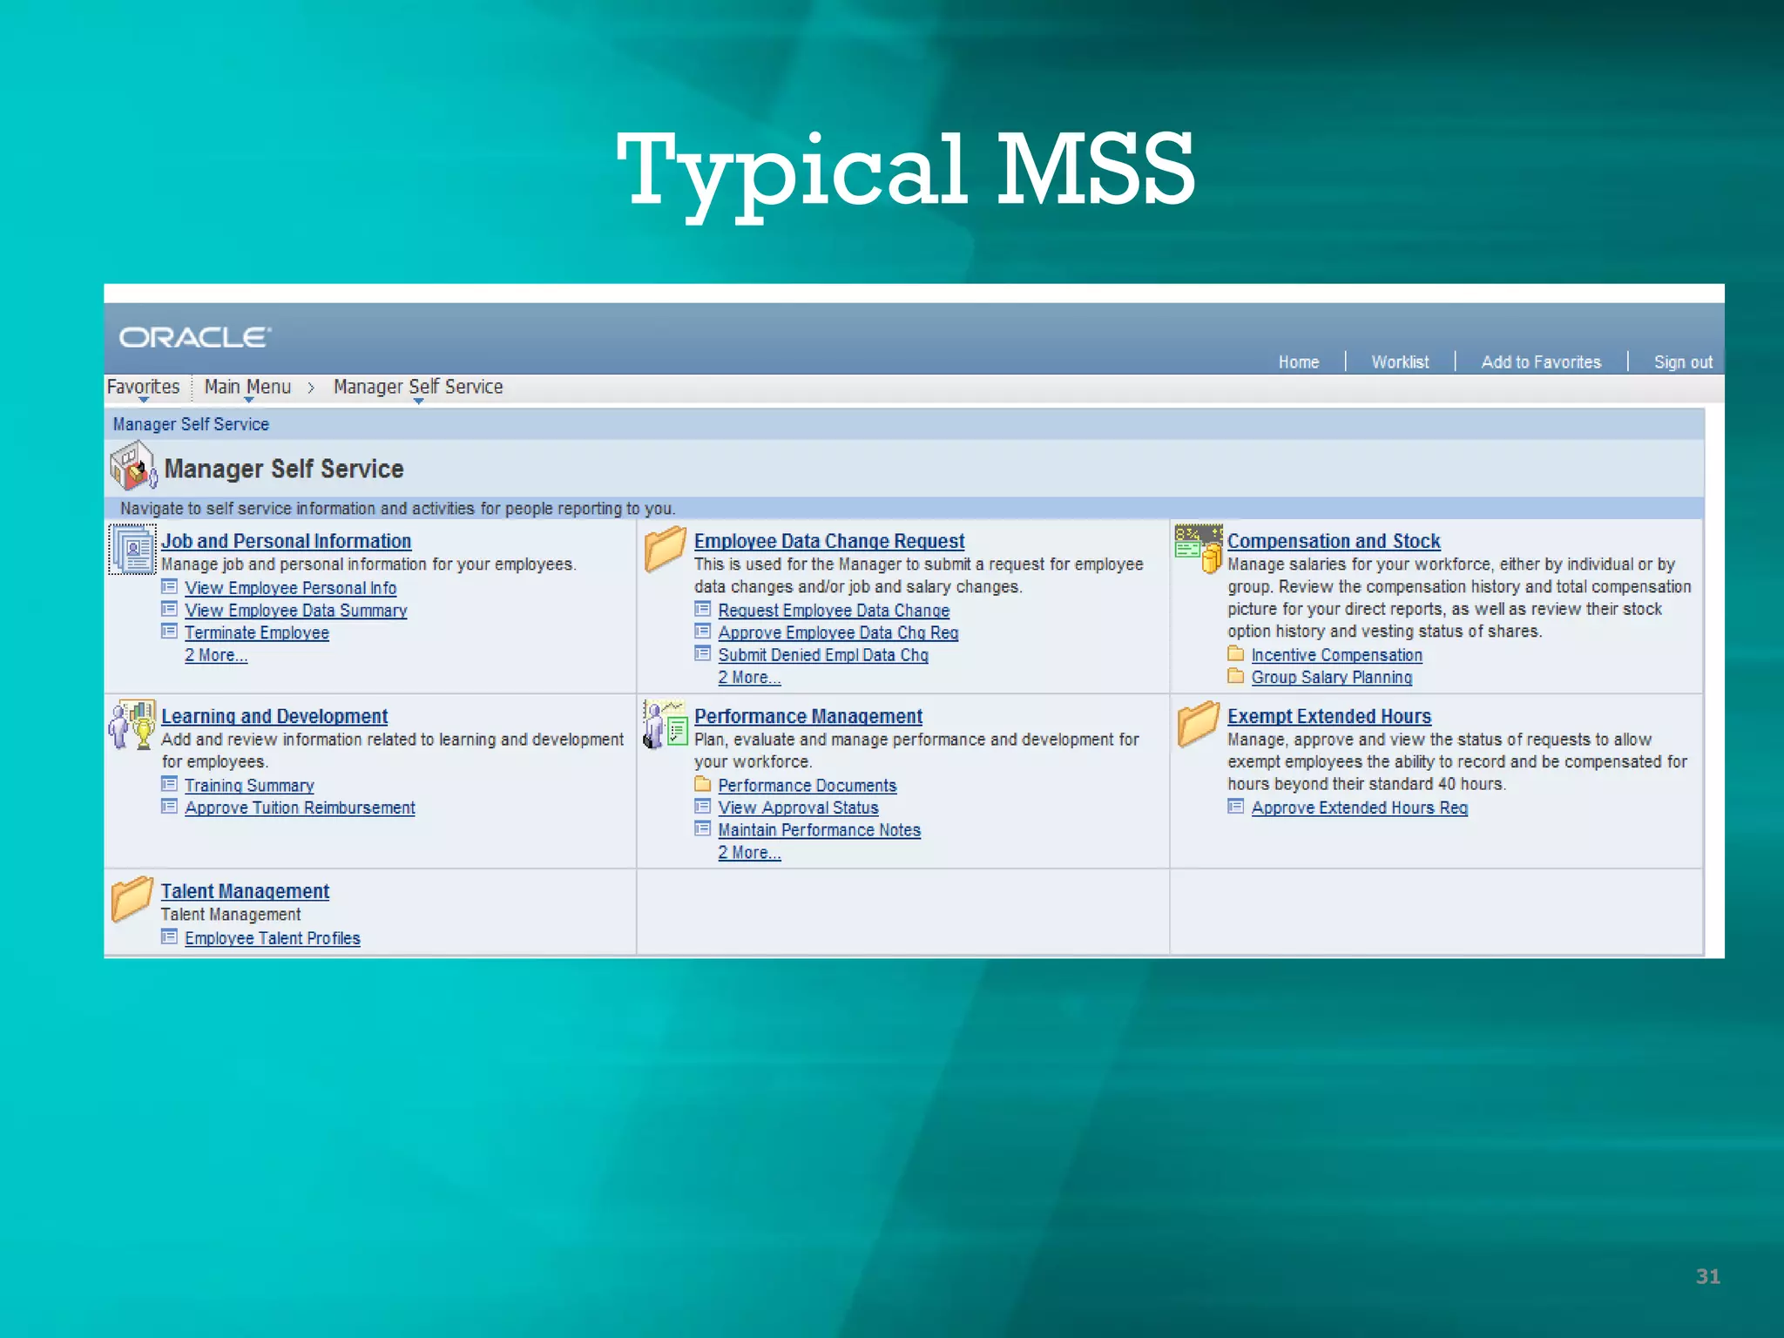Click the Job and Personal Information icon
1784x1338 pixels.
coord(132,549)
